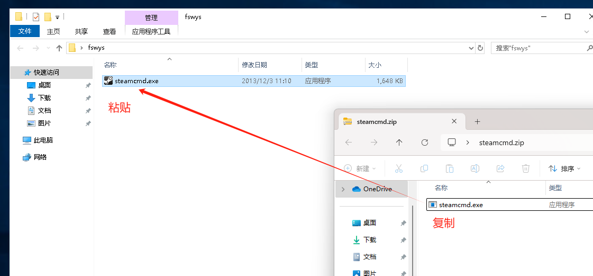Click the Cut scissors icon in toolbar
The width and height of the screenshot is (593, 276).
[x=399, y=168]
